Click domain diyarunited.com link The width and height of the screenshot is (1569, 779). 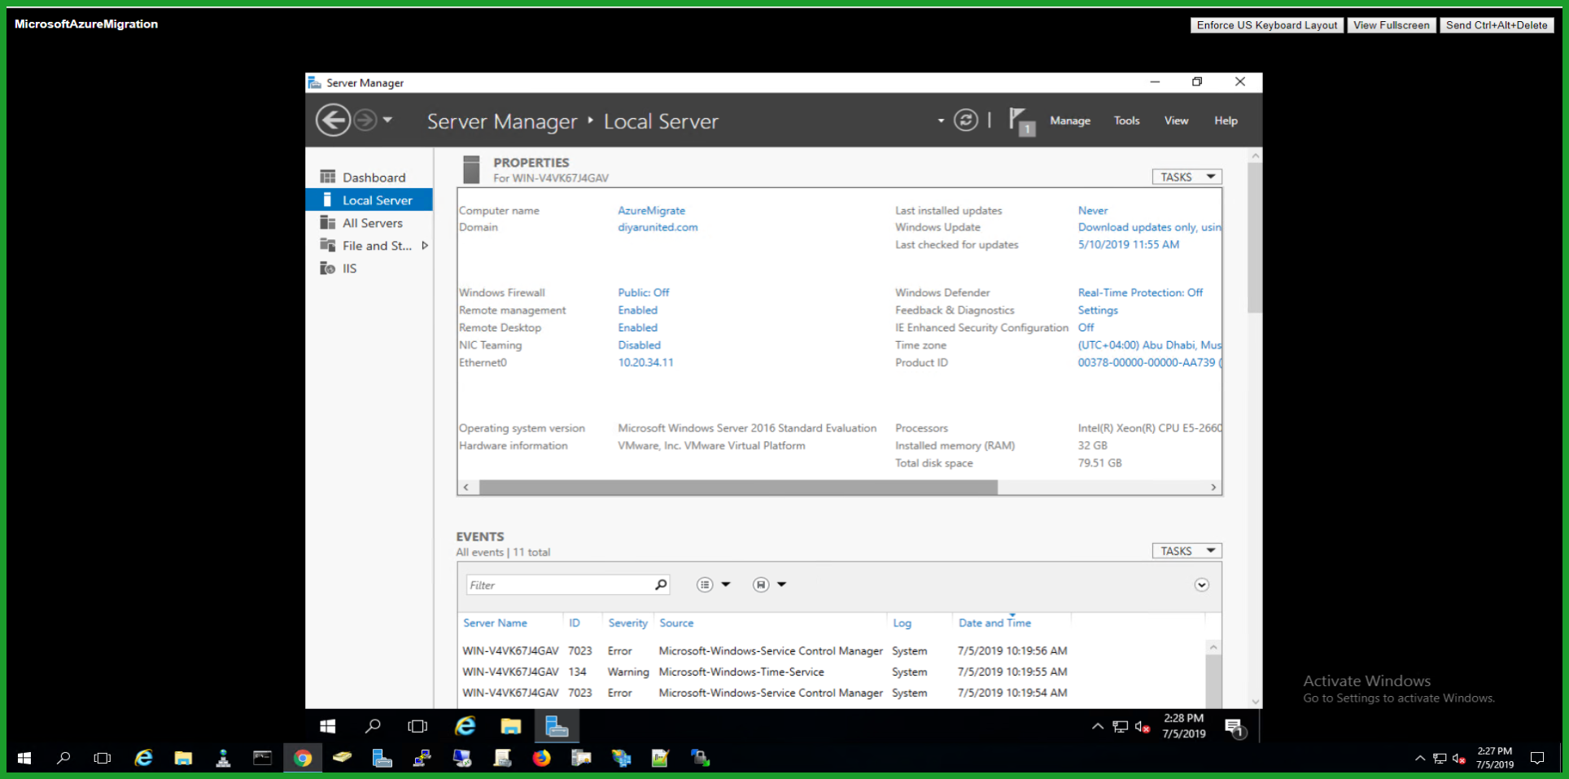pyautogui.click(x=658, y=227)
